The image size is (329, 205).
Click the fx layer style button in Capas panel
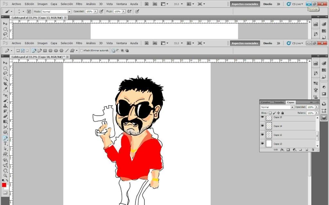coord(282,150)
